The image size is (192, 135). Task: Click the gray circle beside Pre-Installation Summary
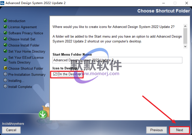click(x=5, y=74)
